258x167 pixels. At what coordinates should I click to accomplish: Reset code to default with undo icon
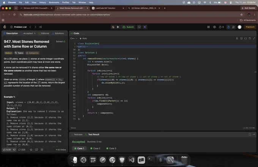(x=250, y=38)
